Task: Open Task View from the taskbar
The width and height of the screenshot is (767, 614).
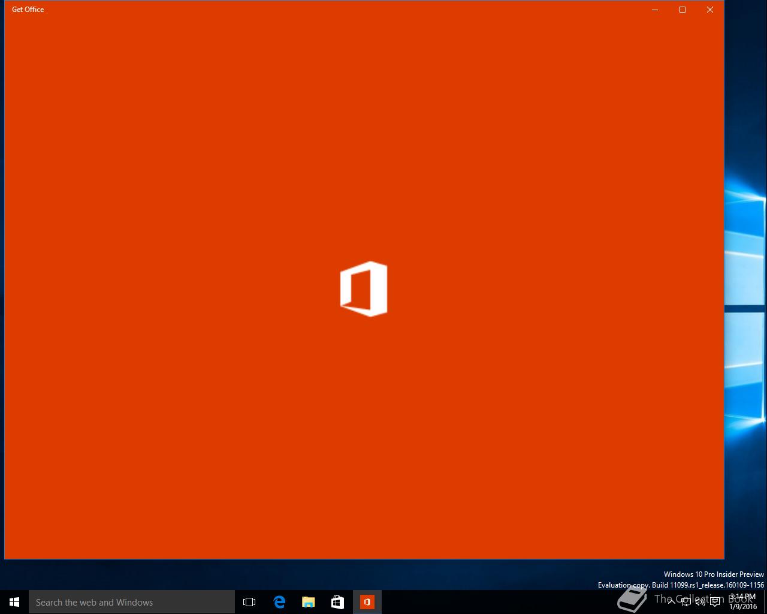Action: point(249,602)
